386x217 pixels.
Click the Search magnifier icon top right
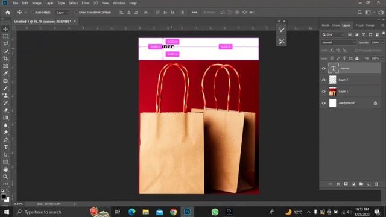tap(359, 12)
